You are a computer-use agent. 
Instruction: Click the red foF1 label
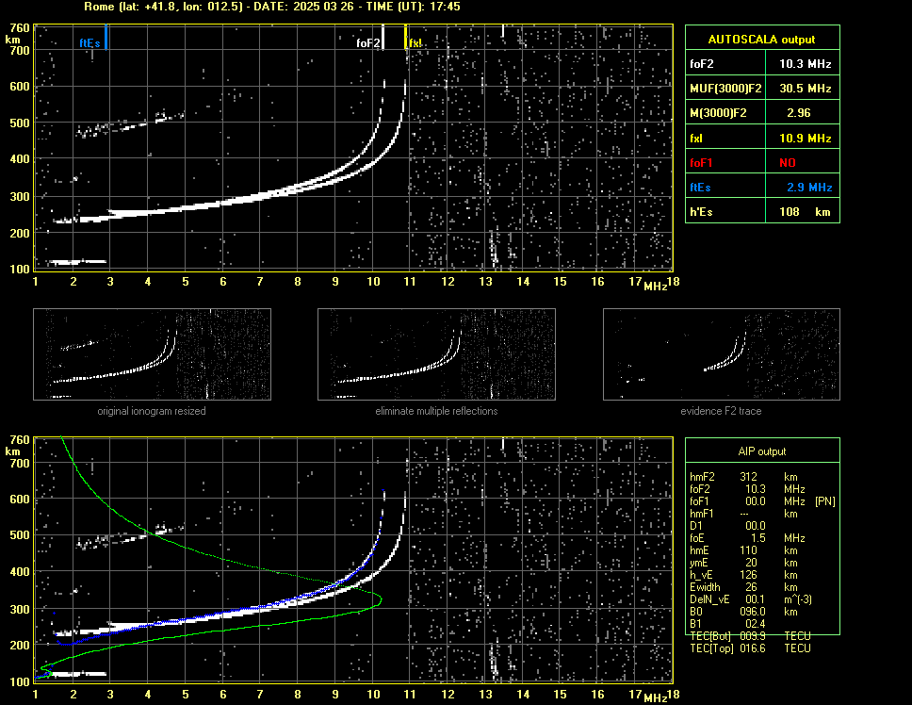click(701, 163)
